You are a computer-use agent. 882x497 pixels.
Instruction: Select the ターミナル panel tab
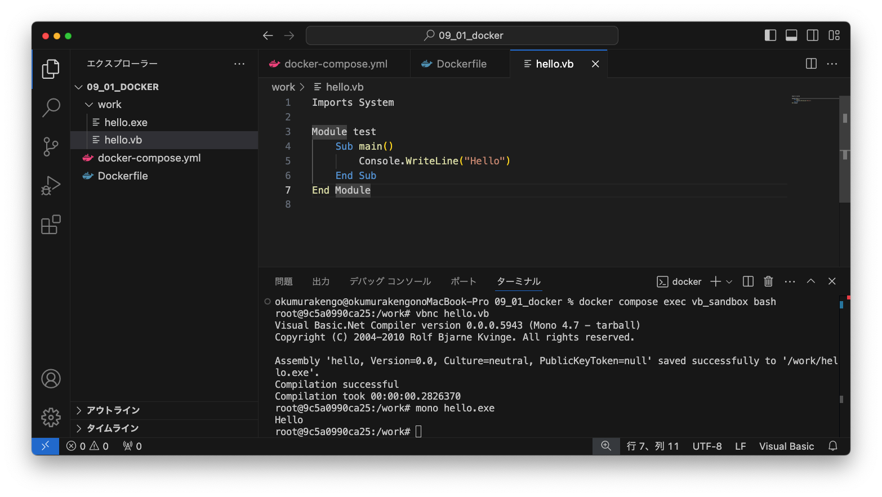pyautogui.click(x=519, y=281)
